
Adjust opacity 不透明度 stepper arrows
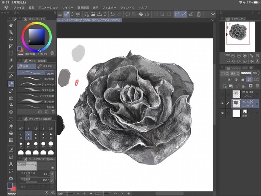click(49, 181)
